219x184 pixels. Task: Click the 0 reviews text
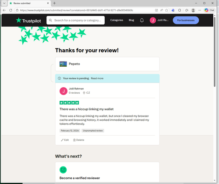74,93
